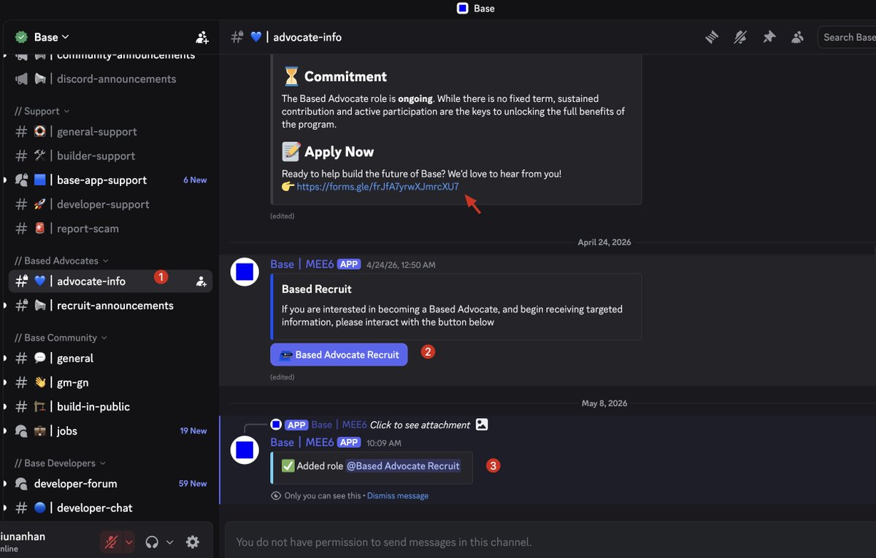Click the disabled message input box
The height and width of the screenshot is (558, 876).
[x=550, y=542]
